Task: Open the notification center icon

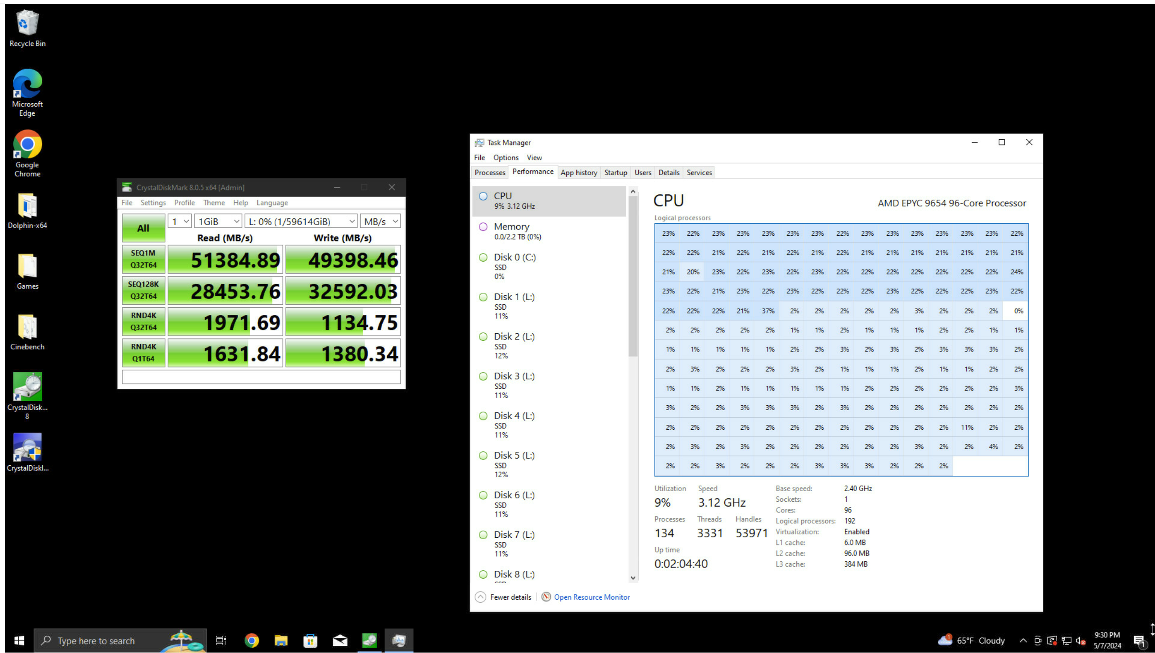Action: (1140, 641)
